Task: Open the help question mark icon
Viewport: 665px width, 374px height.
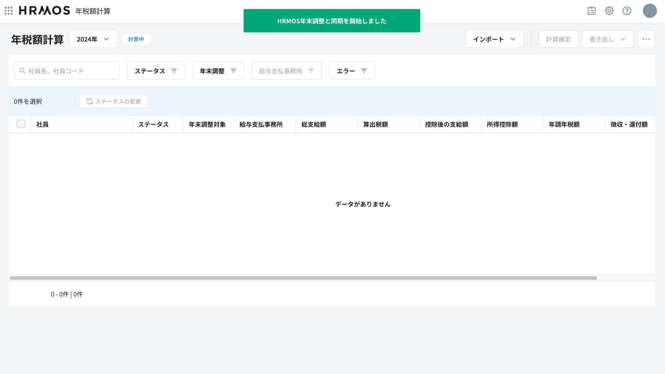Action: tap(627, 11)
